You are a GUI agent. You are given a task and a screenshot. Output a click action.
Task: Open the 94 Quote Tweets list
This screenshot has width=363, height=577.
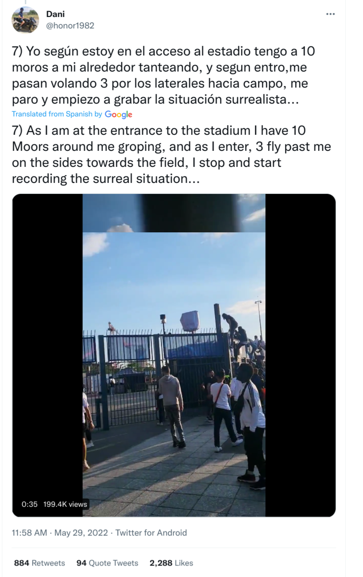point(107,563)
